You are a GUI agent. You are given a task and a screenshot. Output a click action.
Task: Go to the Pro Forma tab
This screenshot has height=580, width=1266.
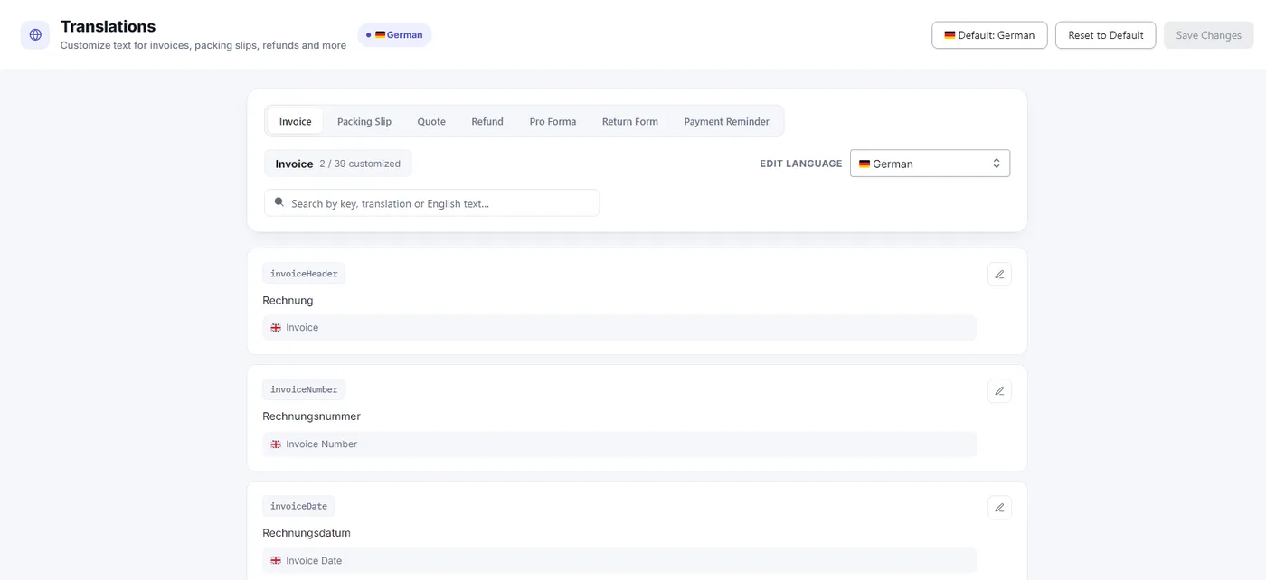(553, 121)
